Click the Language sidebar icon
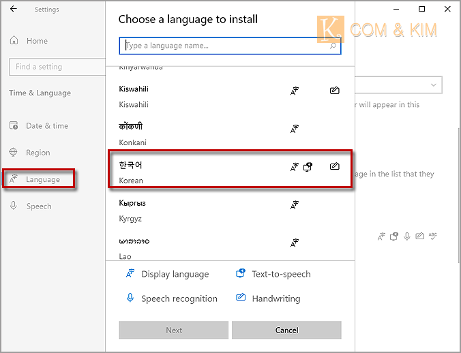The width and height of the screenshot is (461, 353). tap(14, 179)
